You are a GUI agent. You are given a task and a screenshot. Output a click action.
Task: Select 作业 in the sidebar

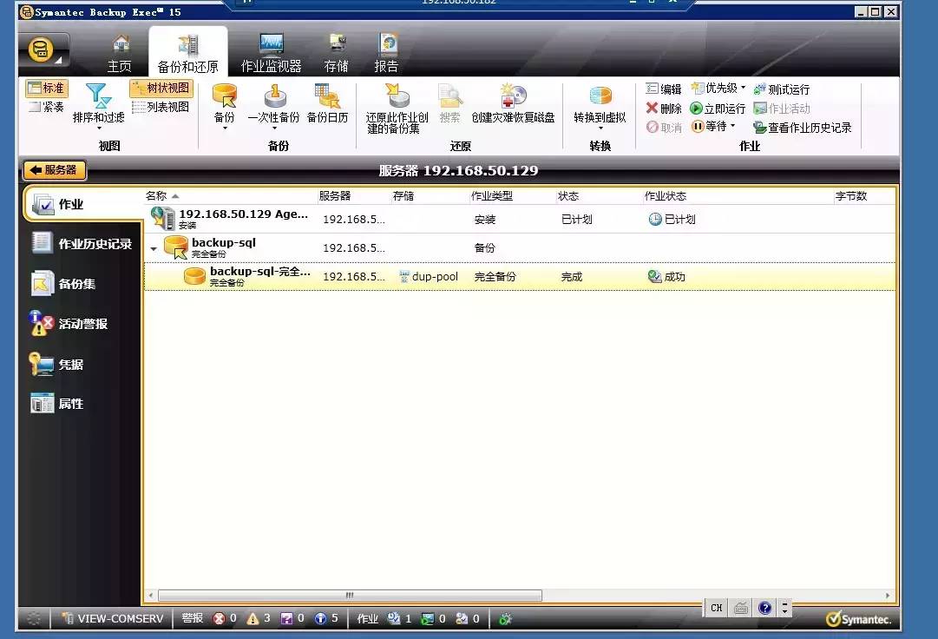82,205
